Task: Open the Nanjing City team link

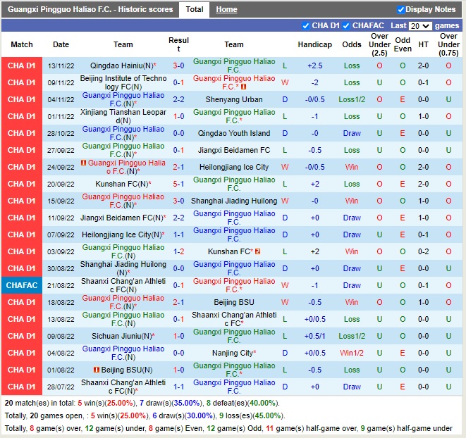Action: 232,353
